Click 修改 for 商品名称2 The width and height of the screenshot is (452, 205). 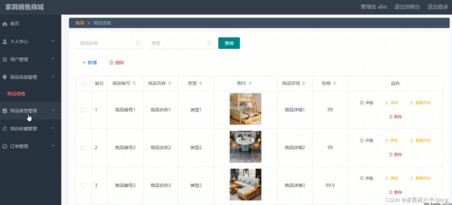click(392, 141)
